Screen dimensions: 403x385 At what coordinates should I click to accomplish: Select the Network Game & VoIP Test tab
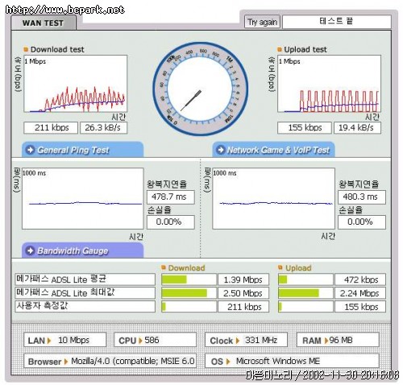[273, 150]
